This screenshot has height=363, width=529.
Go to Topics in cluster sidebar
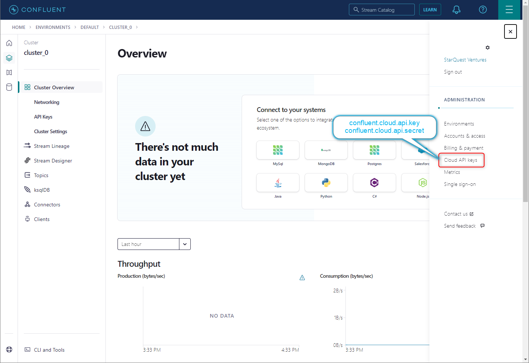coord(41,175)
